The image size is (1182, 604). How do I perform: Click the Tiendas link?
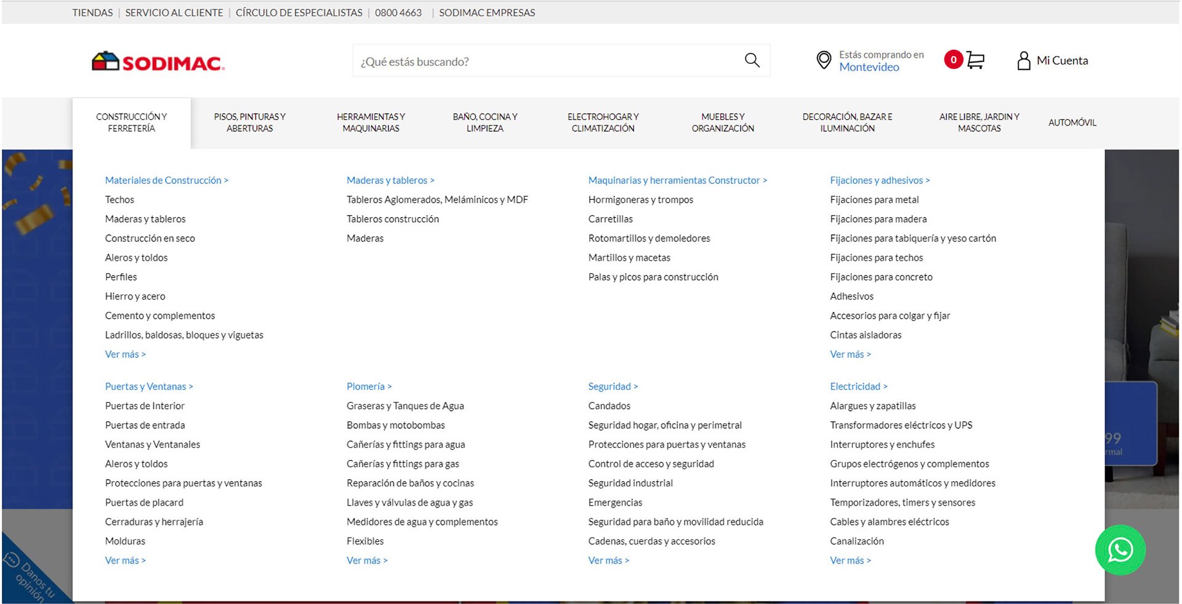(x=92, y=12)
